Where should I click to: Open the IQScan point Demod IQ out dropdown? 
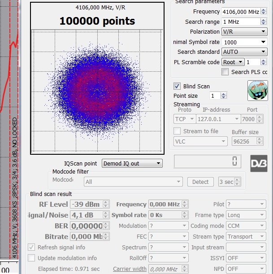(x=132, y=163)
